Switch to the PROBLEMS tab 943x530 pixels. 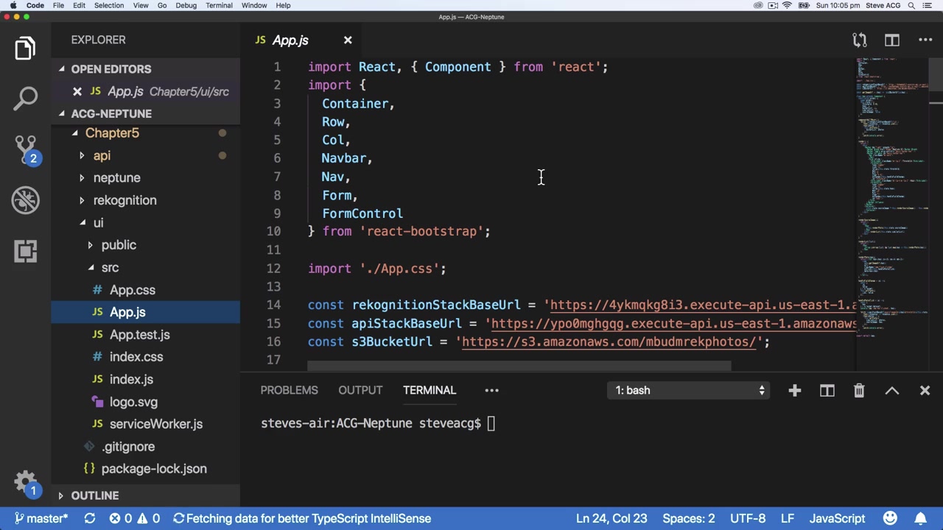click(289, 390)
